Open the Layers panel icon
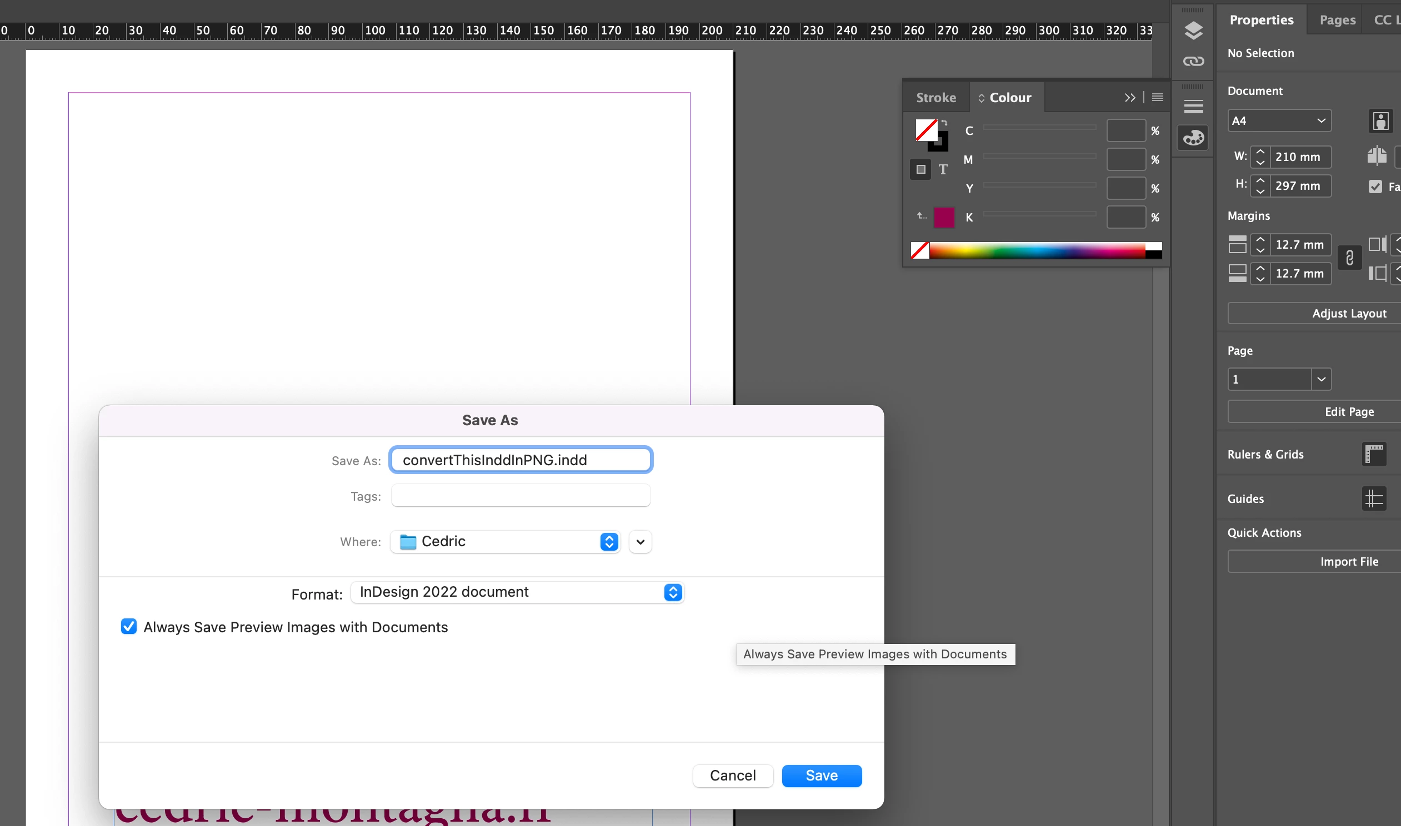 point(1193,30)
